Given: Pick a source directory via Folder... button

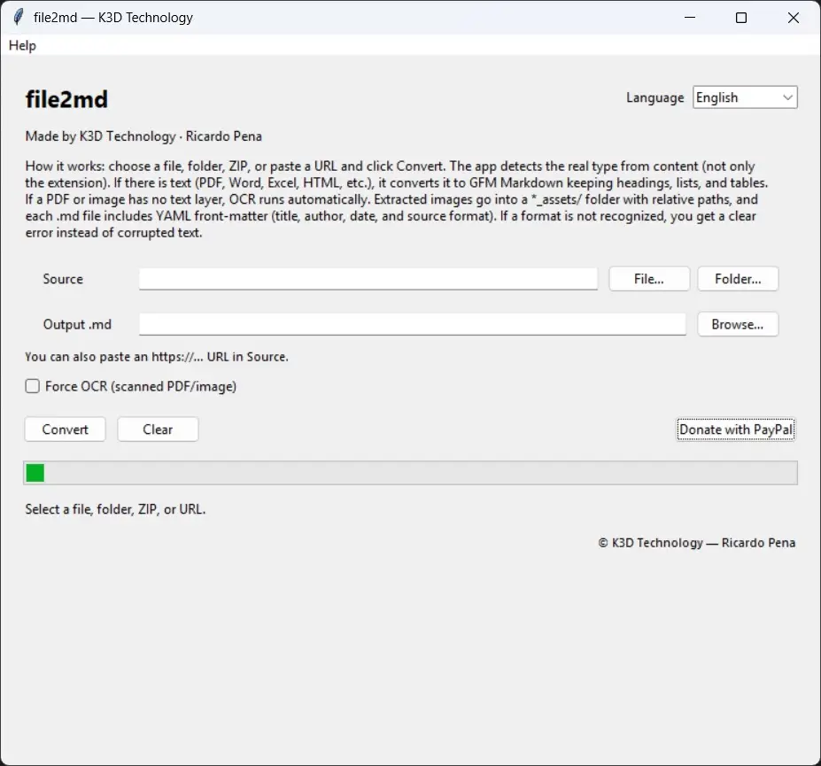Looking at the screenshot, I should [x=737, y=279].
